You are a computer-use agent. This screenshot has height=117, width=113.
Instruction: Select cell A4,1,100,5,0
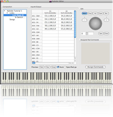[x=50, y=29]
